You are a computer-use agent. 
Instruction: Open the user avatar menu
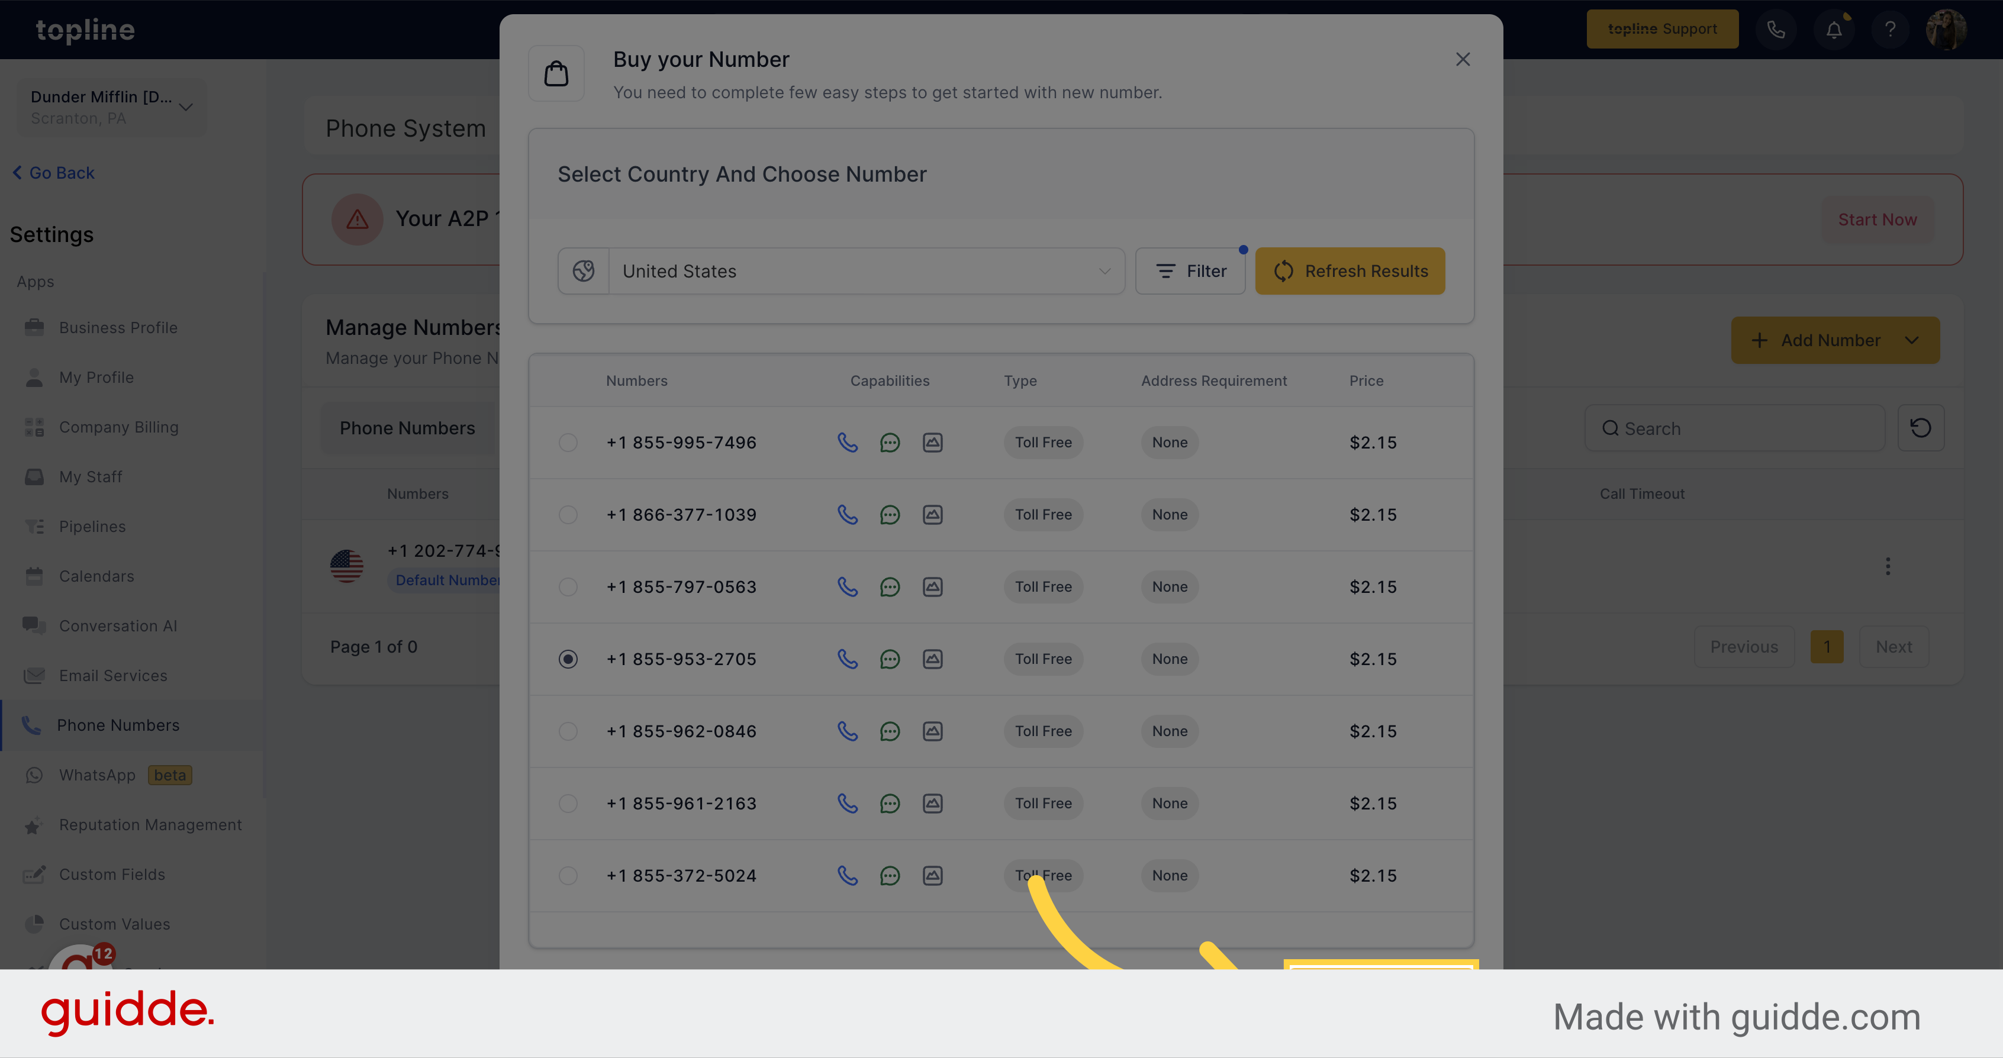[x=1946, y=30]
